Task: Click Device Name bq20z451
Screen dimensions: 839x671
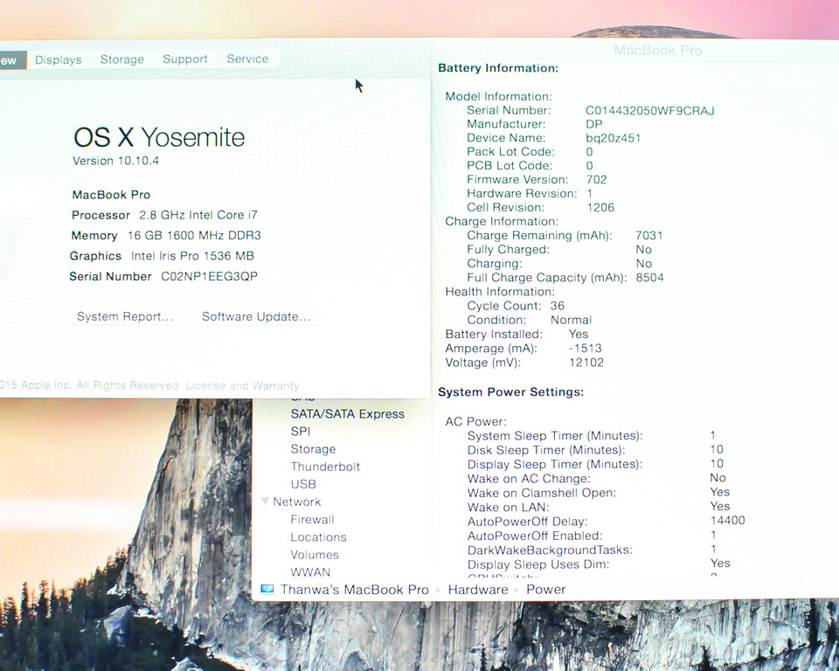Action: pos(614,138)
